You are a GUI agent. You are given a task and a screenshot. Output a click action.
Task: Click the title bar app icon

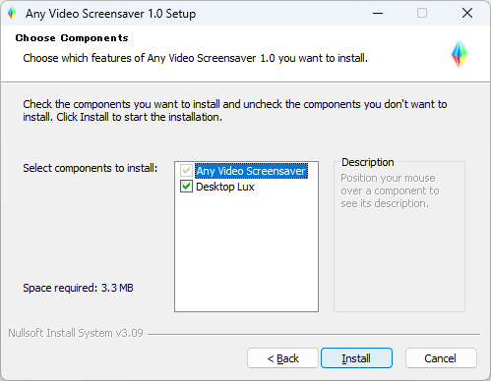(12, 14)
